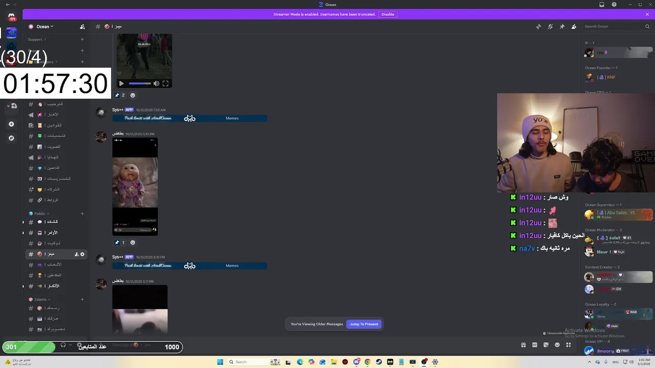Create a channel in Public category
The image size is (655, 368).
82,214
